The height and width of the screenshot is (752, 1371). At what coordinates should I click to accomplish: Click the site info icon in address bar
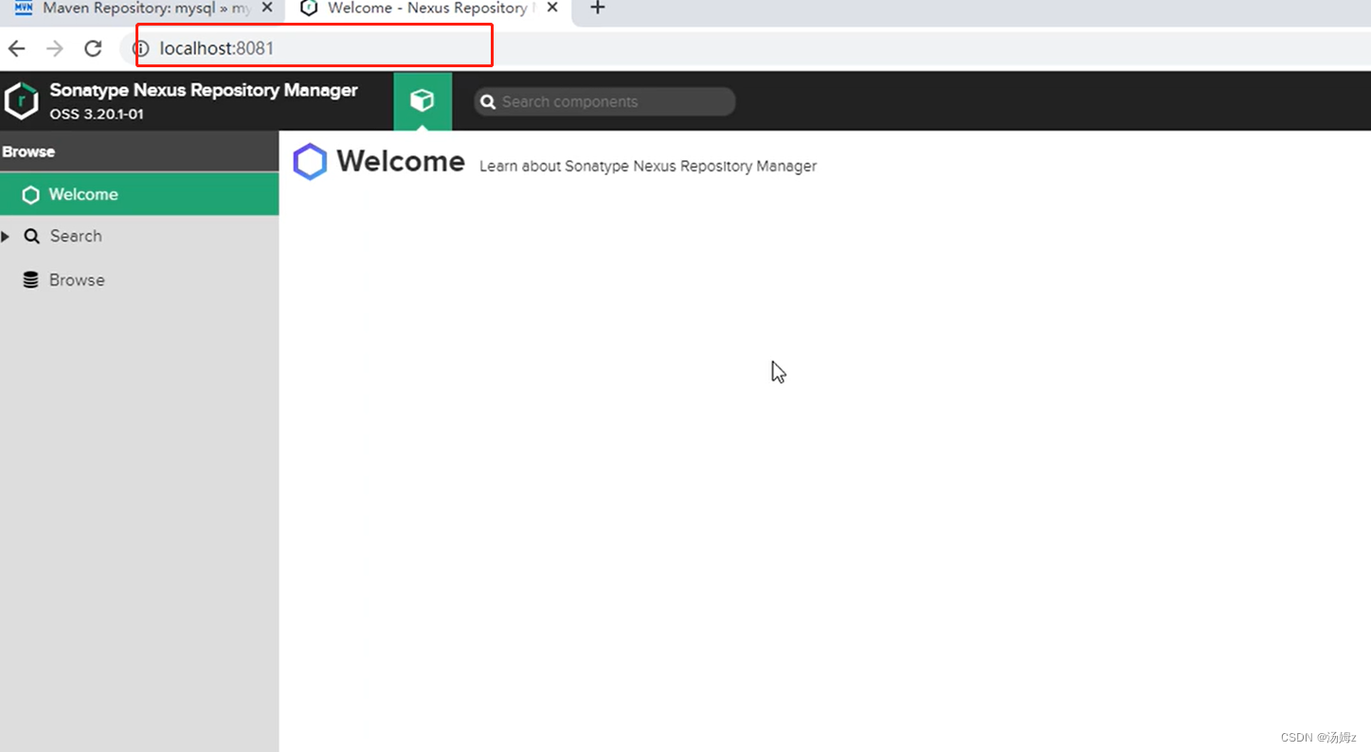click(x=141, y=48)
